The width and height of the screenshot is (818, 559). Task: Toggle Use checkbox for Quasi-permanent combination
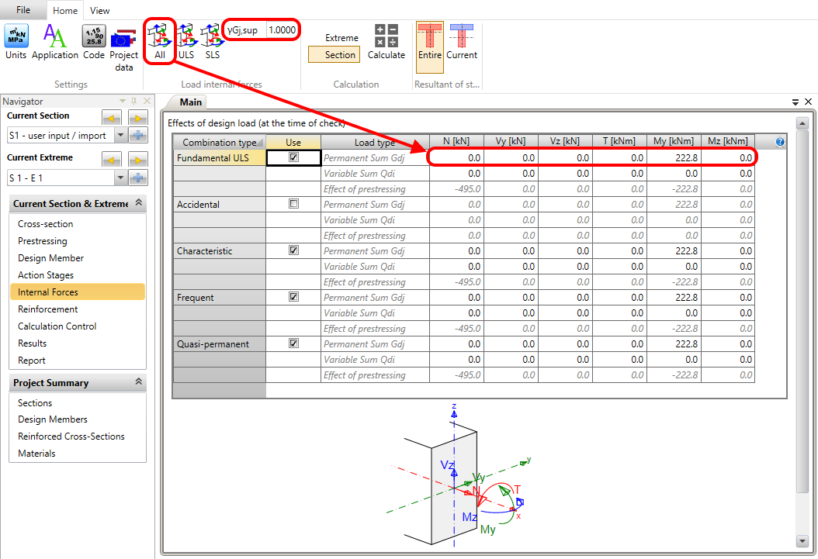click(x=293, y=343)
